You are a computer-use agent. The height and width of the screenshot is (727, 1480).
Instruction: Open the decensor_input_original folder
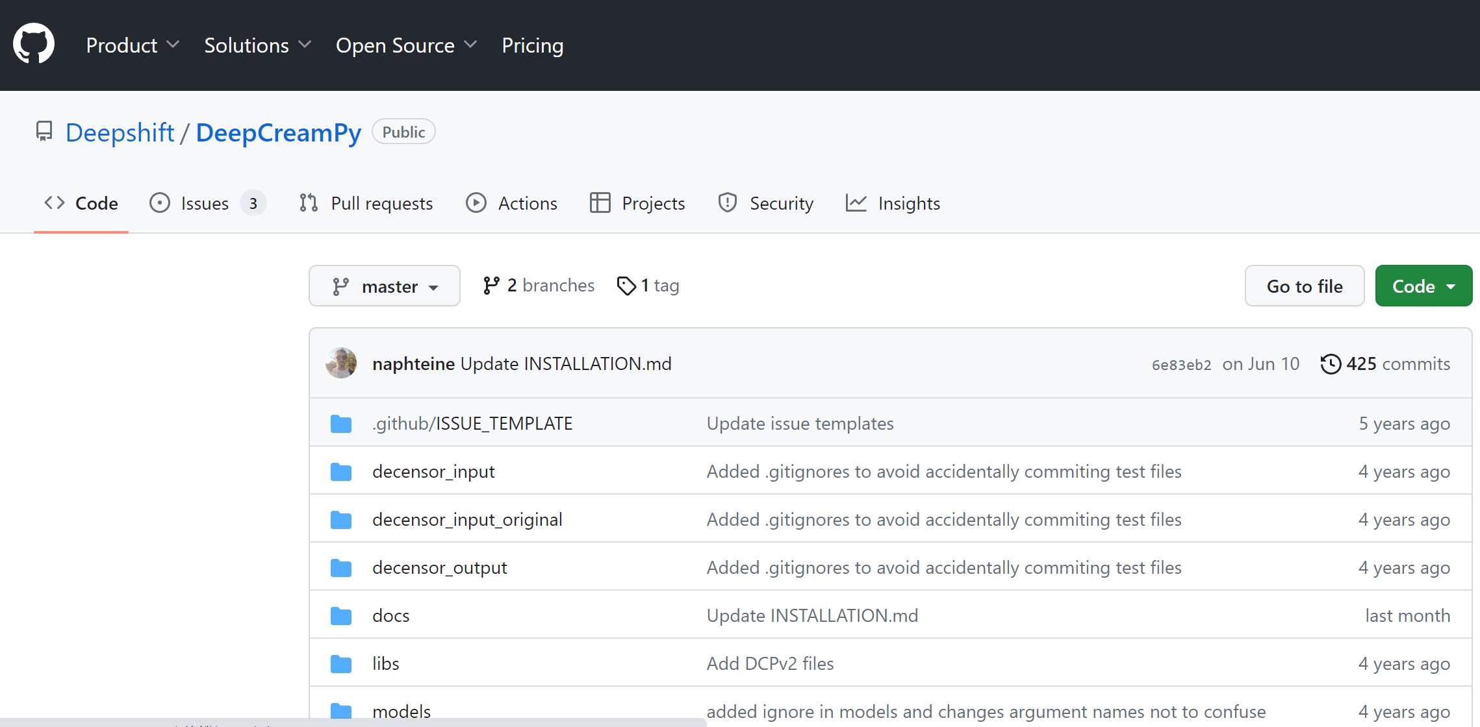[x=467, y=520]
